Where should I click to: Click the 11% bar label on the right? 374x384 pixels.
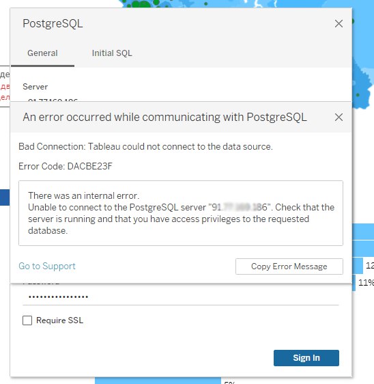[x=366, y=283]
